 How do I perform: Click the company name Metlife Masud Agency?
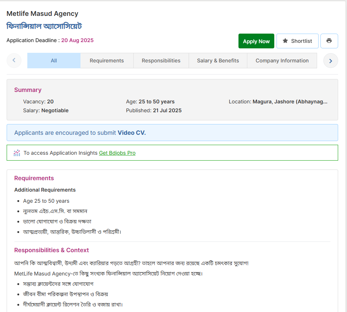point(42,13)
